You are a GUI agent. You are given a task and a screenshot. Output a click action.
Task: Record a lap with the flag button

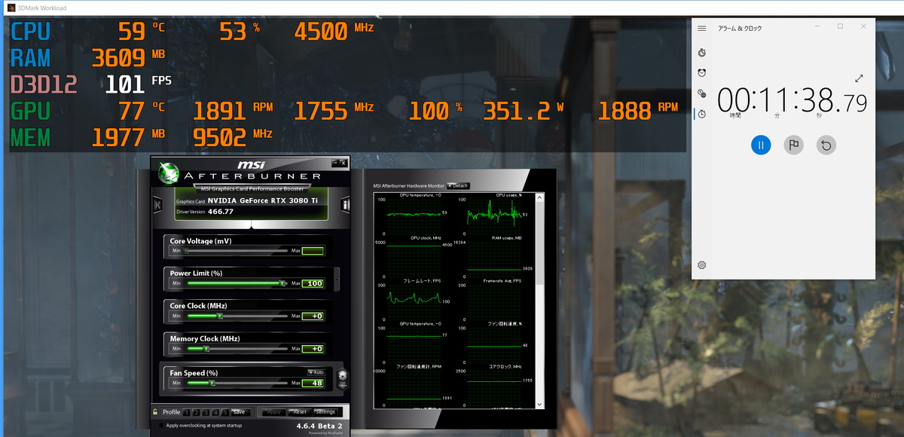click(x=793, y=145)
